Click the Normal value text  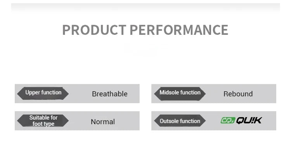(x=103, y=122)
